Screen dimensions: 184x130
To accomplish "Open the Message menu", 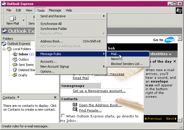I will click(55, 10).
